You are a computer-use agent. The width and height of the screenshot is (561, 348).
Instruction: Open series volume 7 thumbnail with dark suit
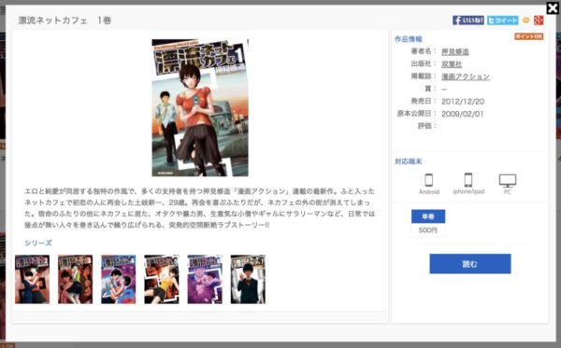(x=248, y=279)
